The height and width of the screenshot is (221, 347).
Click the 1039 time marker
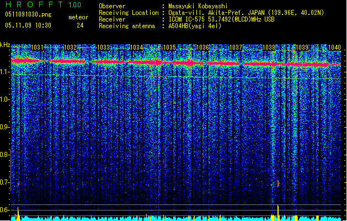pos(302,47)
